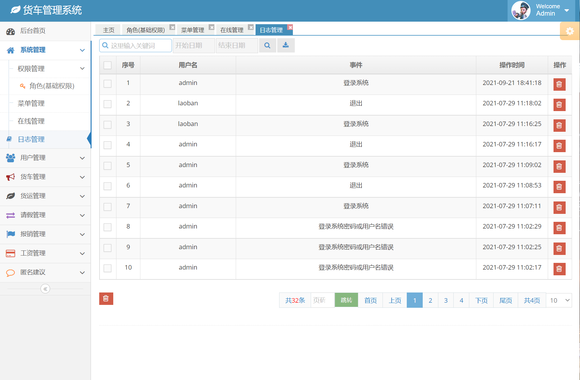The image size is (580, 380).
Task: Open 货车管理 truck icon in sidebar
Action: coord(11,177)
